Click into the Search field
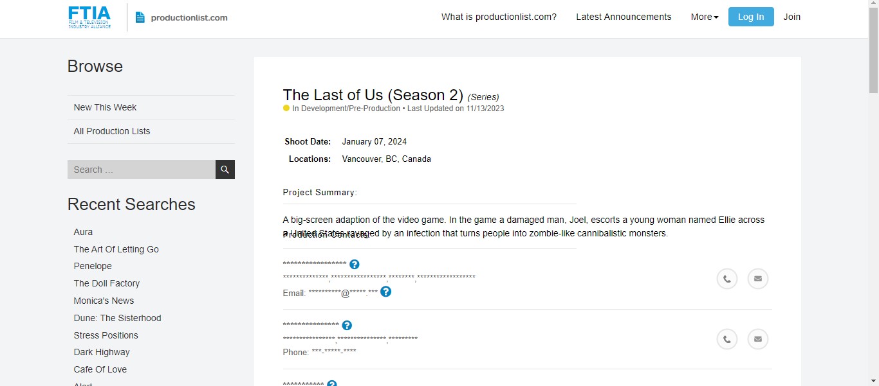Image resolution: width=879 pixels, height=386 pixels. (x=142, y=170)
